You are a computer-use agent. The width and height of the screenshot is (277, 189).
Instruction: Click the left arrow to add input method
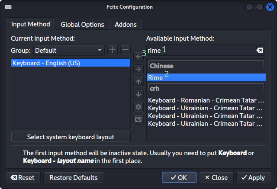(138, 57)
